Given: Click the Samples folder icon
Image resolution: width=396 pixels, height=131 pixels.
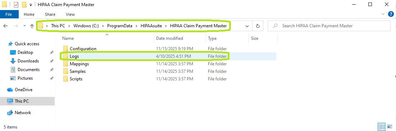Looking at the screenshot, I should click(x=65, y=71).
